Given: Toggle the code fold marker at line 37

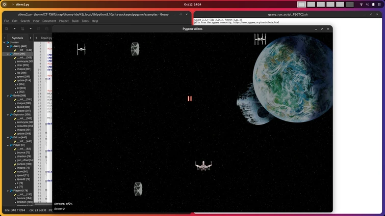Looking at the screenshot, I should (46, 151).
